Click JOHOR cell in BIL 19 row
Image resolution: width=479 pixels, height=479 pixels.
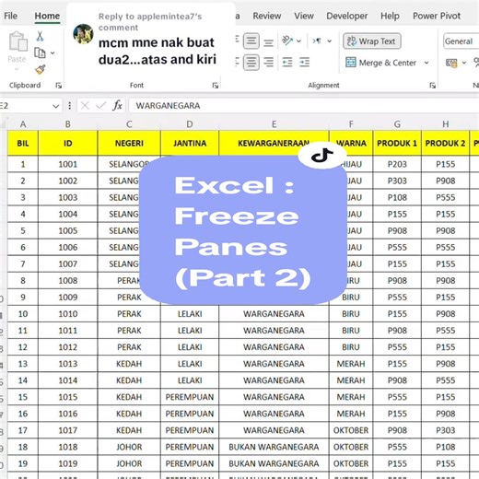click(x=129, y=463)
